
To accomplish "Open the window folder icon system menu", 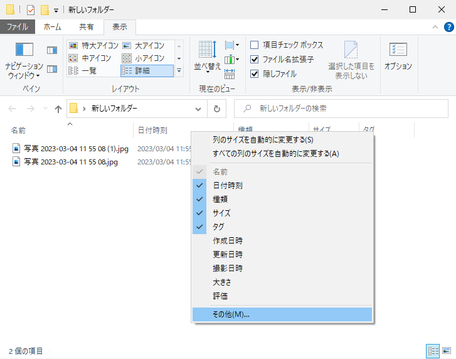I will [10, 9].
